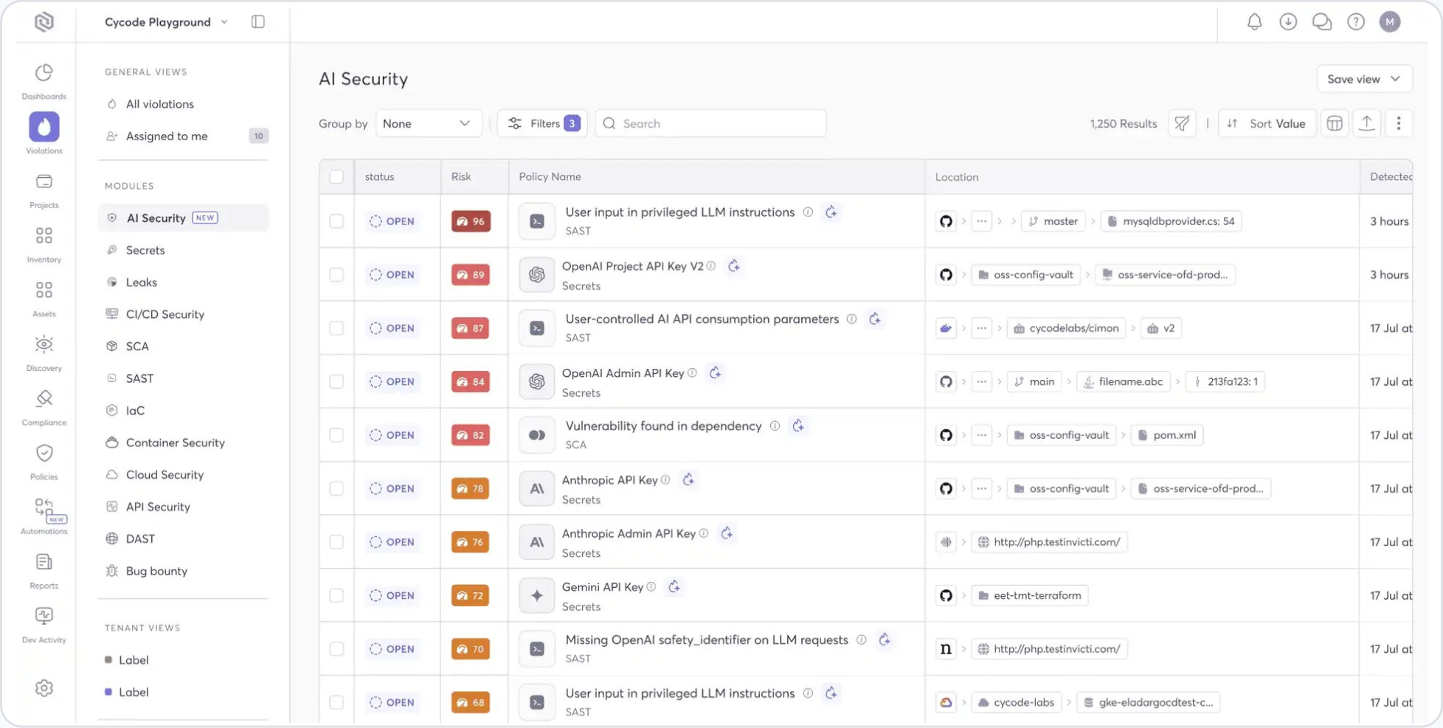The image size is (1443, 728).
Task: Open the Save view dropdown
Action: tap(1363, 79)
